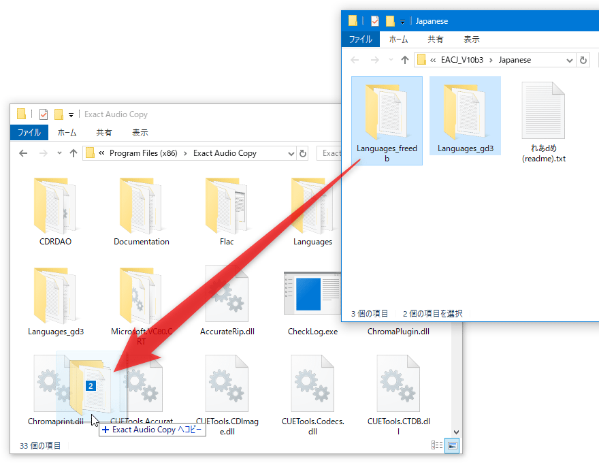
Task: Click scroll down arrow in Exact Audio Copy window
Action: (456, 432)
